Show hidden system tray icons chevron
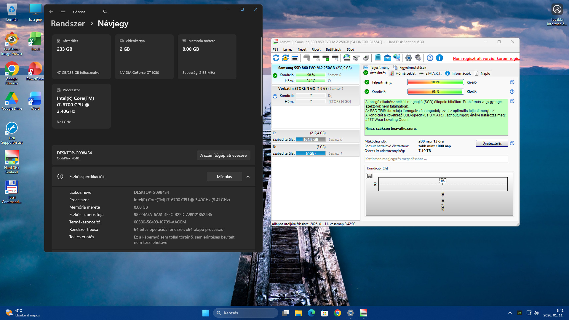Screen dimensions: 569x320 (510, 313)
